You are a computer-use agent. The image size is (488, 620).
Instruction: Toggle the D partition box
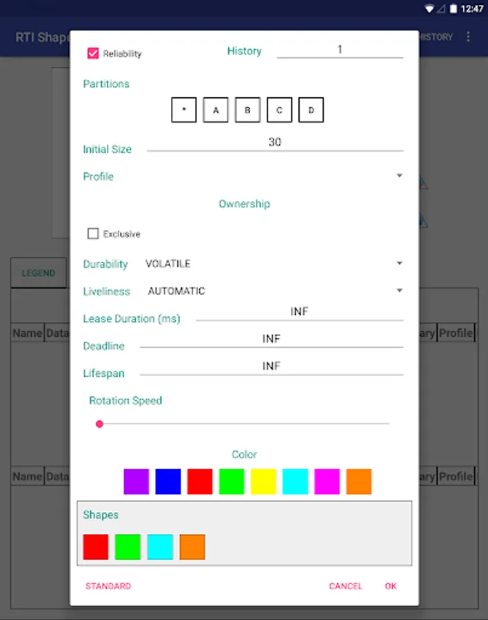tap(311, 110)
